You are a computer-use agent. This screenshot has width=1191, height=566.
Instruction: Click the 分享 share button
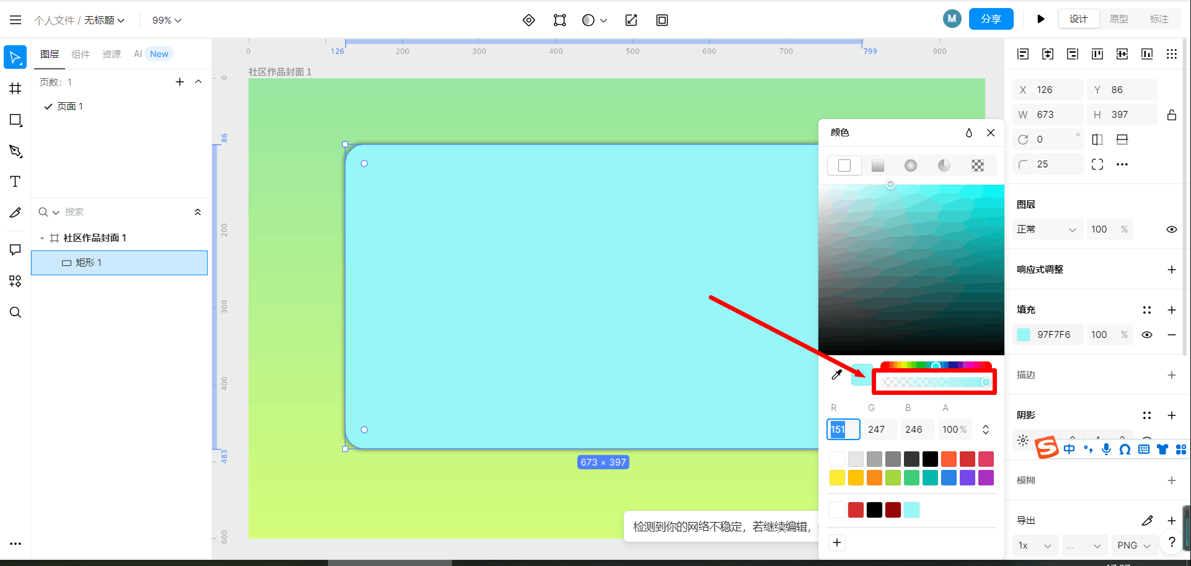pos(991,19)
